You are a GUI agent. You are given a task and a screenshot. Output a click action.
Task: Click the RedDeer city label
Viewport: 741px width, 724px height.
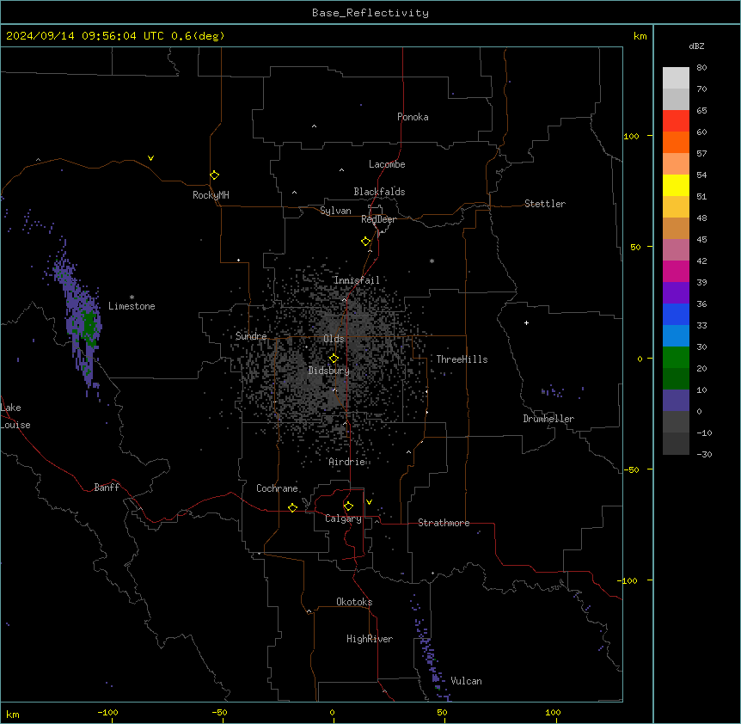point(378,219)
